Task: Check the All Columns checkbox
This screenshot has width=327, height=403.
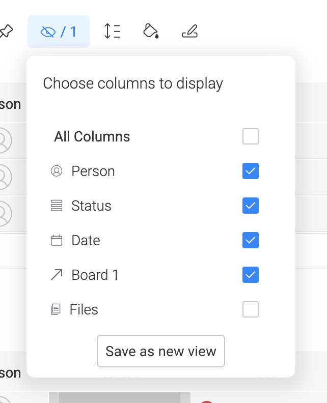Action: (x=251, y=136)
